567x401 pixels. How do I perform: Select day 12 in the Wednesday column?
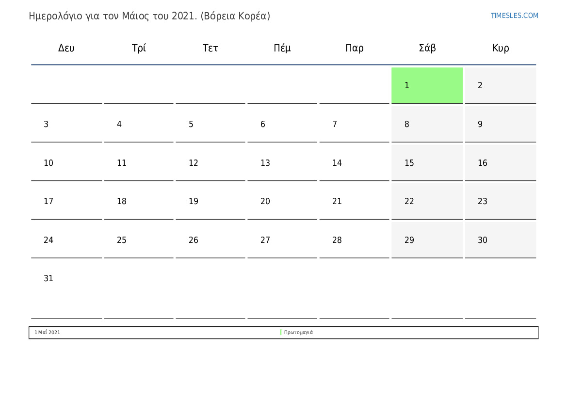(x=211, y=163)
